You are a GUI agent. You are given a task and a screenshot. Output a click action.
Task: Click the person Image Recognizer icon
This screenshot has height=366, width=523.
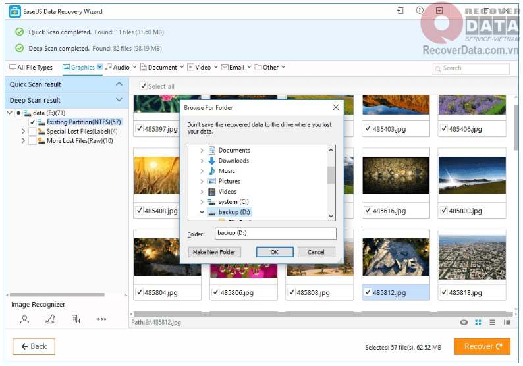pyautogui.click(x=24, y=319)
